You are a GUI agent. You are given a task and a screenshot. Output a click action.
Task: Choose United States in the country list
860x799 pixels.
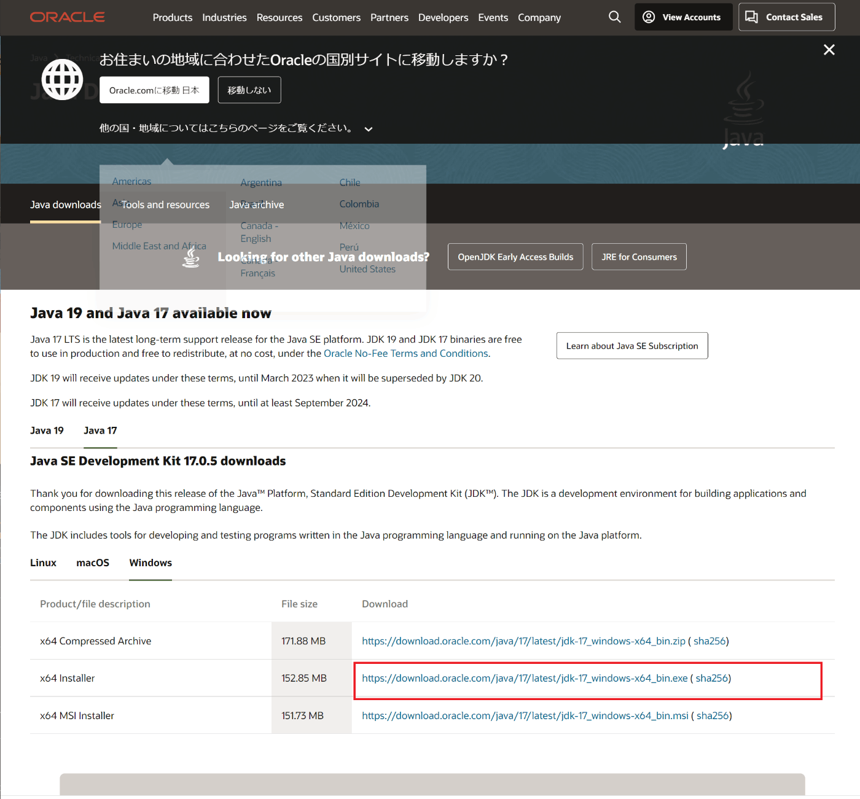(367, 269)
